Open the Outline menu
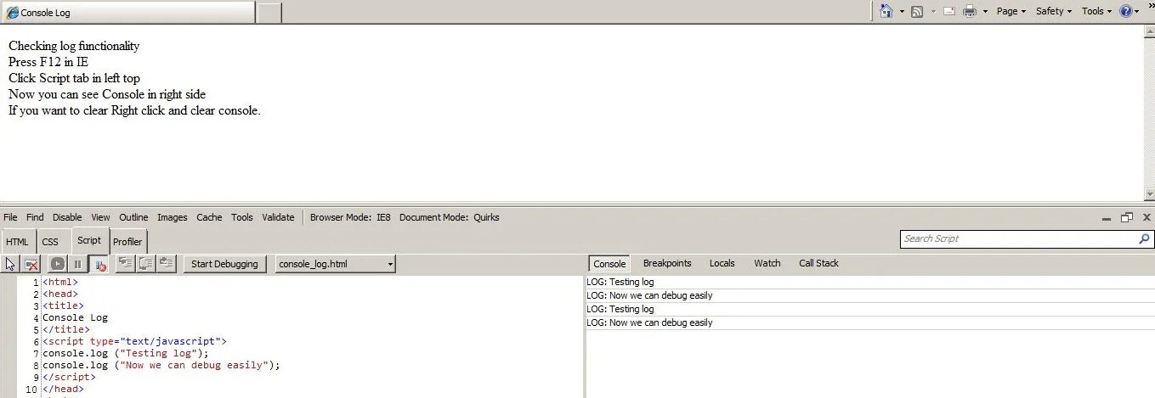Image resolution: width=1155 pixels, height=398 pixels. tap(133, 217)
